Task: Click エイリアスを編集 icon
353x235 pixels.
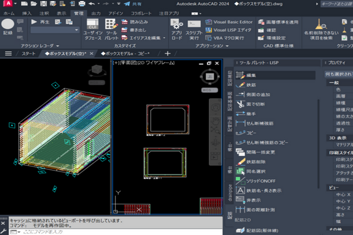Action: coord(125,38)
